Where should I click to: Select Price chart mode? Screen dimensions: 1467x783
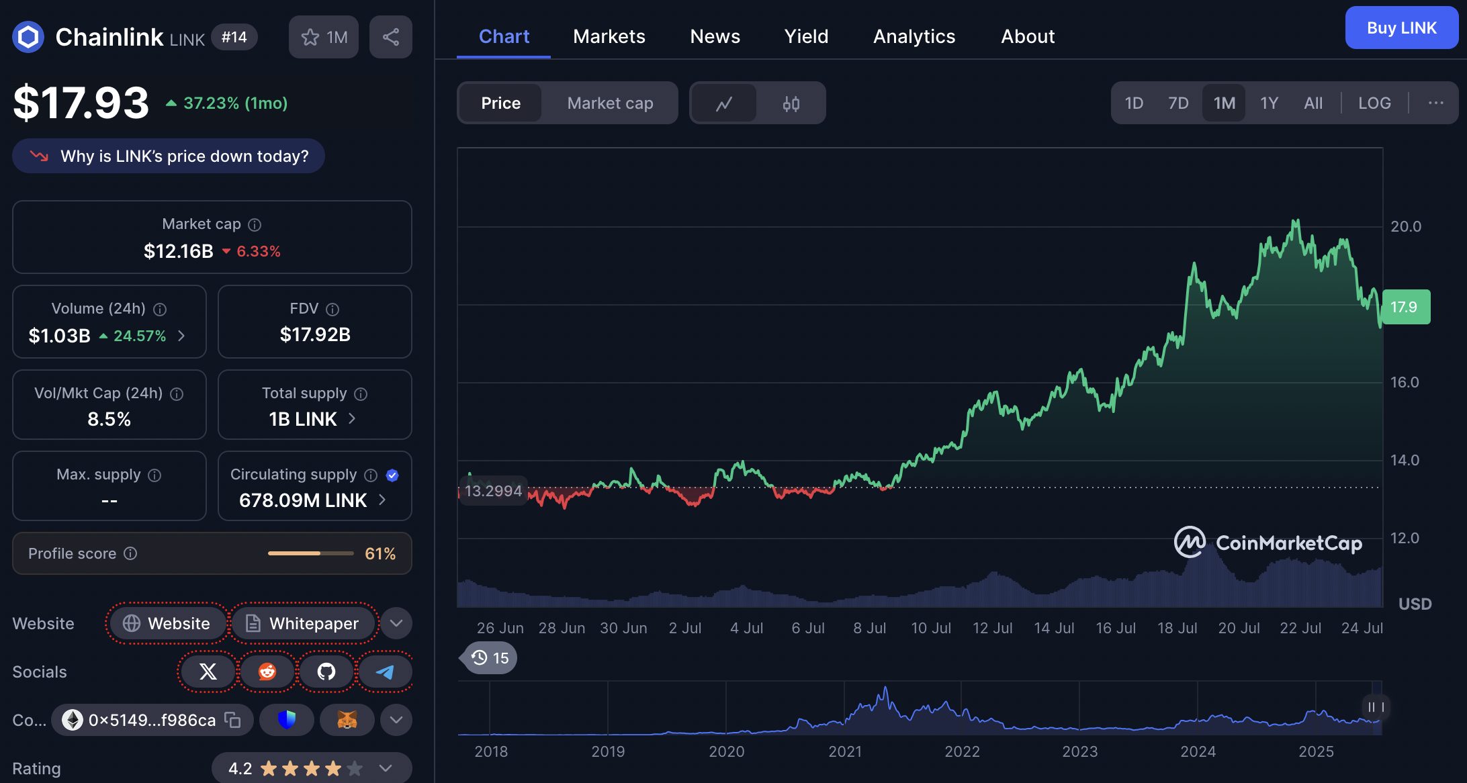pyautogui.click(x=501, y=103)
